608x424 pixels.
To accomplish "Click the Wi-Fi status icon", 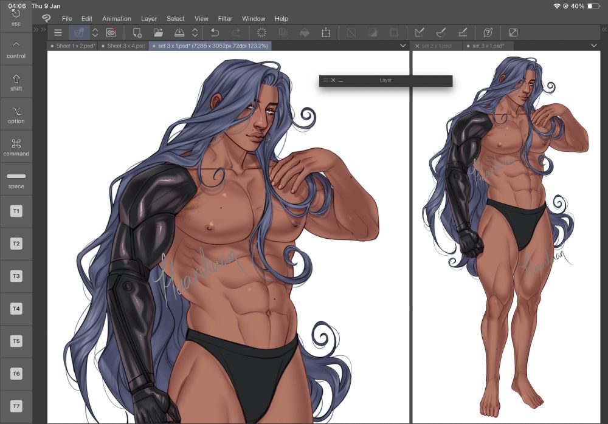I will (557, 6).
